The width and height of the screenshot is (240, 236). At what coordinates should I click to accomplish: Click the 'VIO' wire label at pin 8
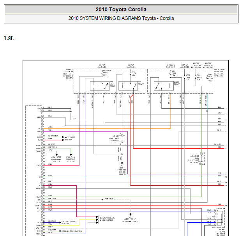(50, 130)
